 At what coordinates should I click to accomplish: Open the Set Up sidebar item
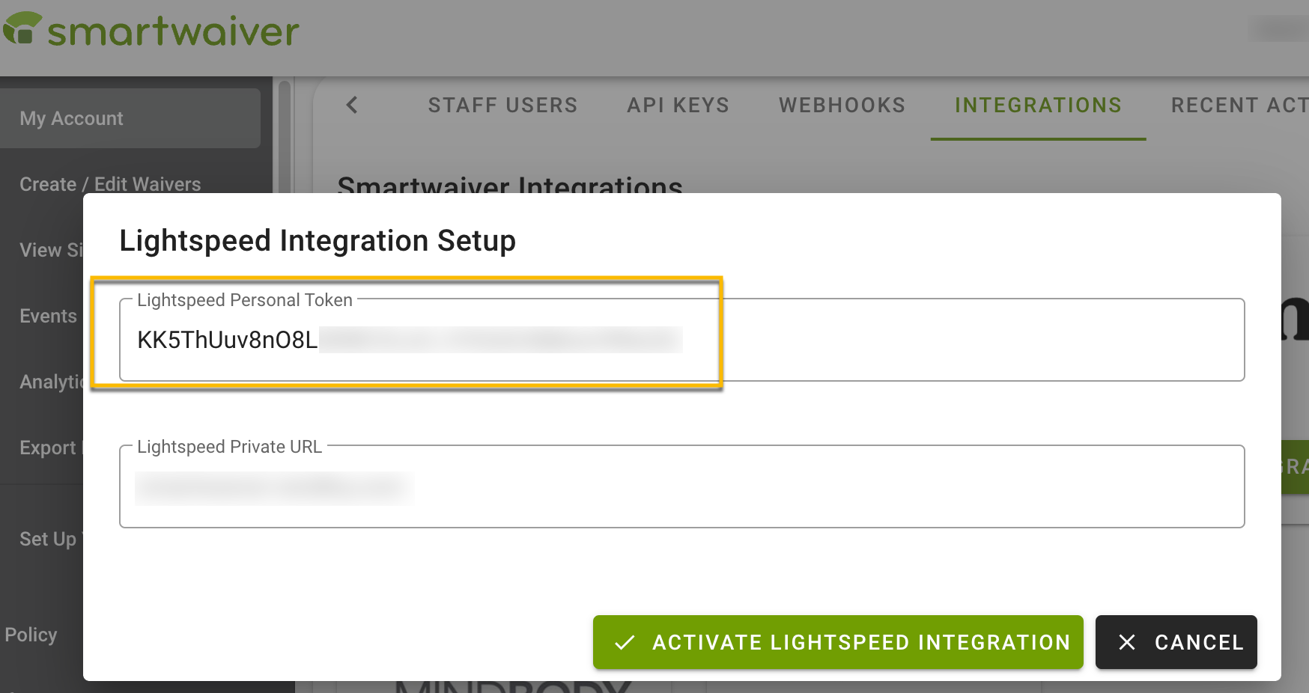point(48,539)
